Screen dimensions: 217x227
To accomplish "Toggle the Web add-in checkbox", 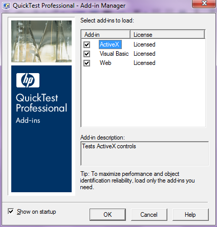I will tap(86, 63).
